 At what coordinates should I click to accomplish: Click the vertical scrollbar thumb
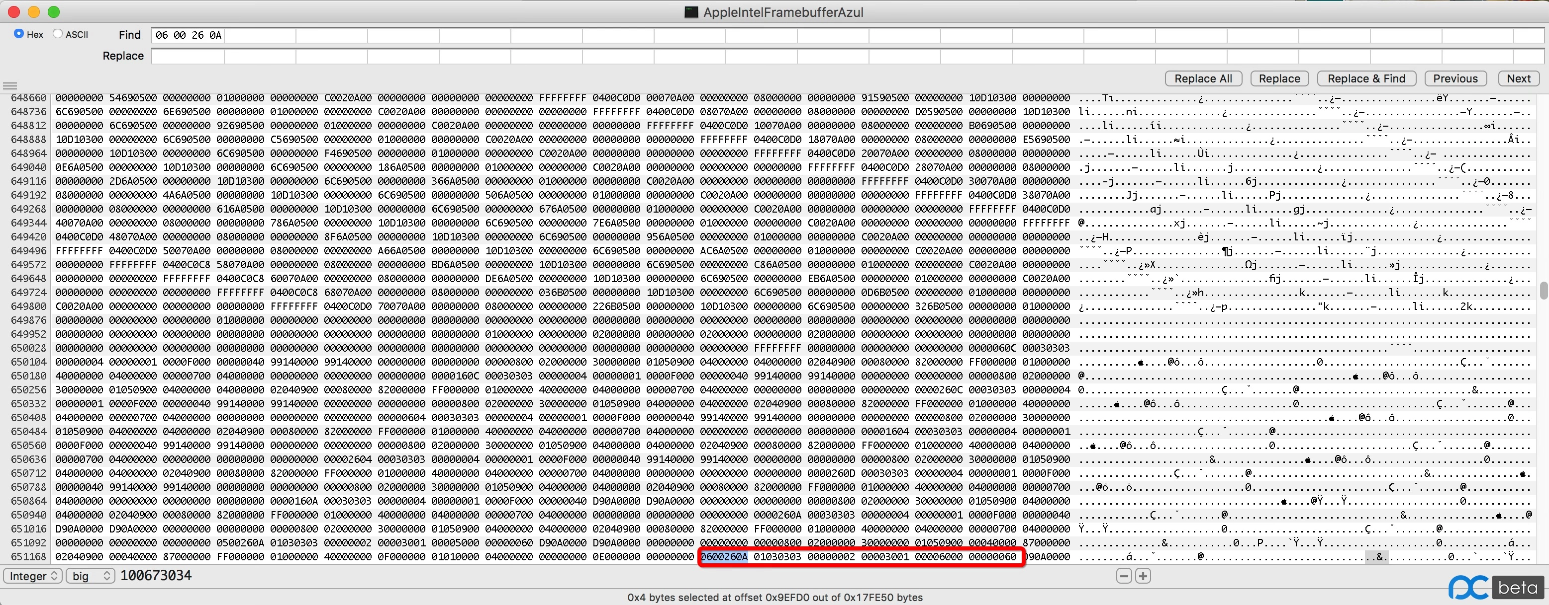pyautogui.click(x=1544, y=291)
